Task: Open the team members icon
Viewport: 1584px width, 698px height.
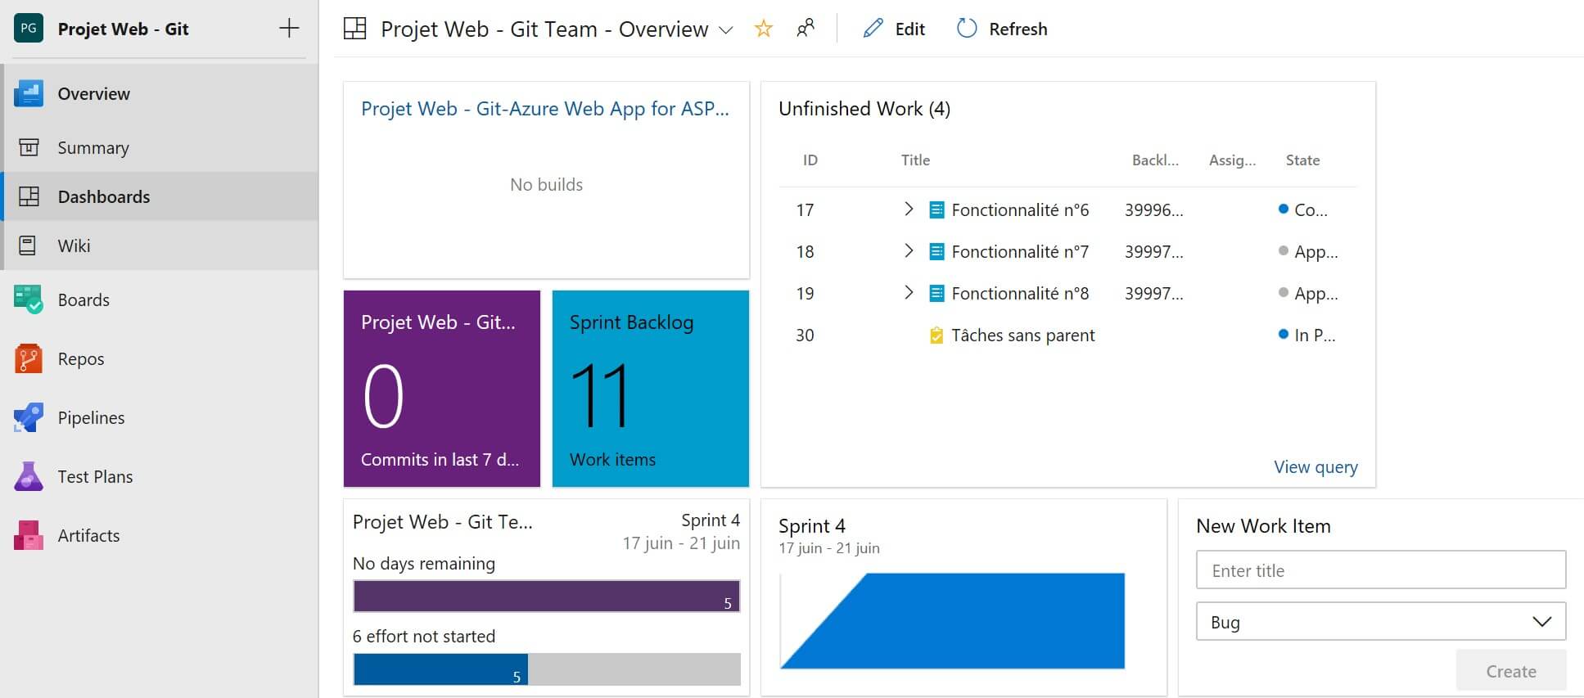Action: click(x=806, y=29)
